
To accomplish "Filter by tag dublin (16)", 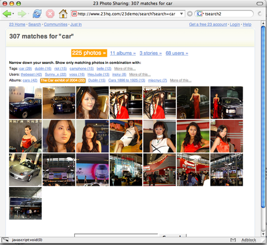I will pos(43,69).
